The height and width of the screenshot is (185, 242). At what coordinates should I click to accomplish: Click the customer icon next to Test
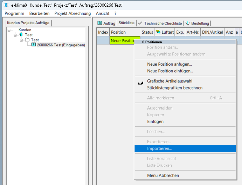pos(21,34)
